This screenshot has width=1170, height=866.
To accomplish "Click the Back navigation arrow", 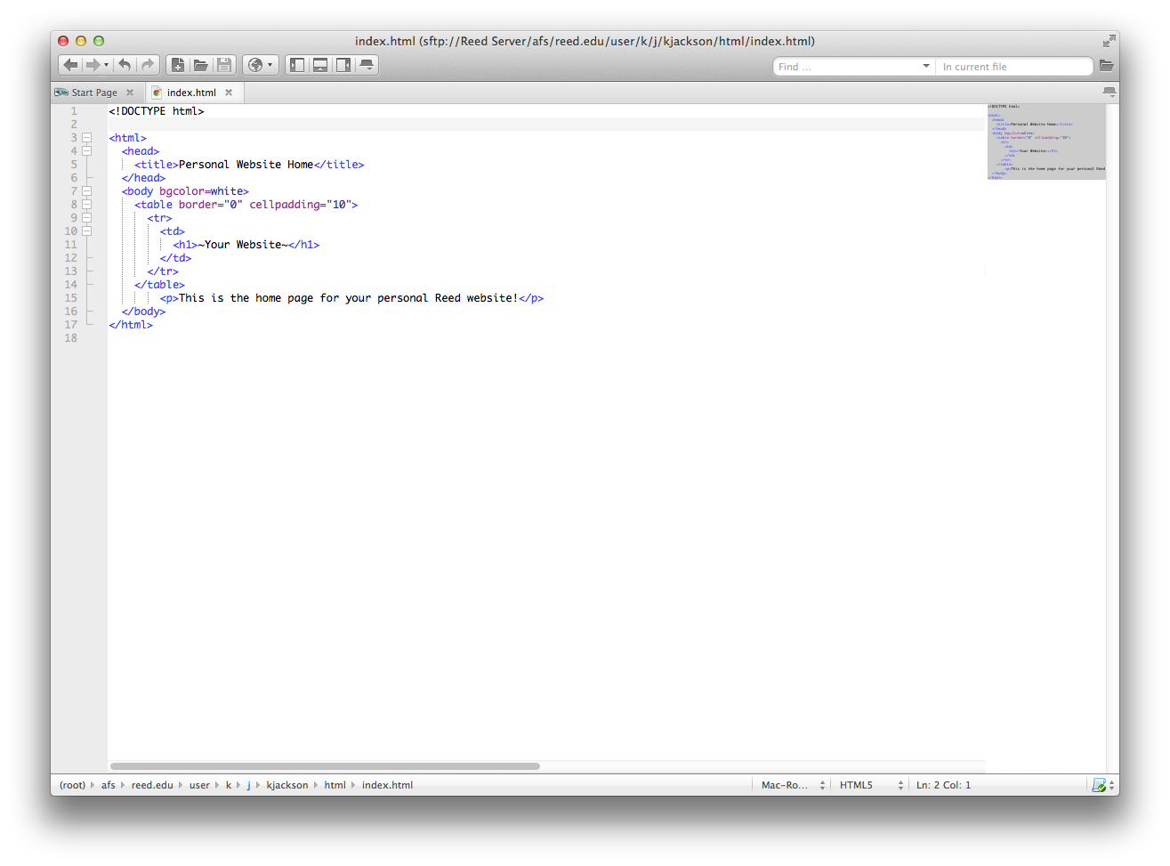I will 69,64.
